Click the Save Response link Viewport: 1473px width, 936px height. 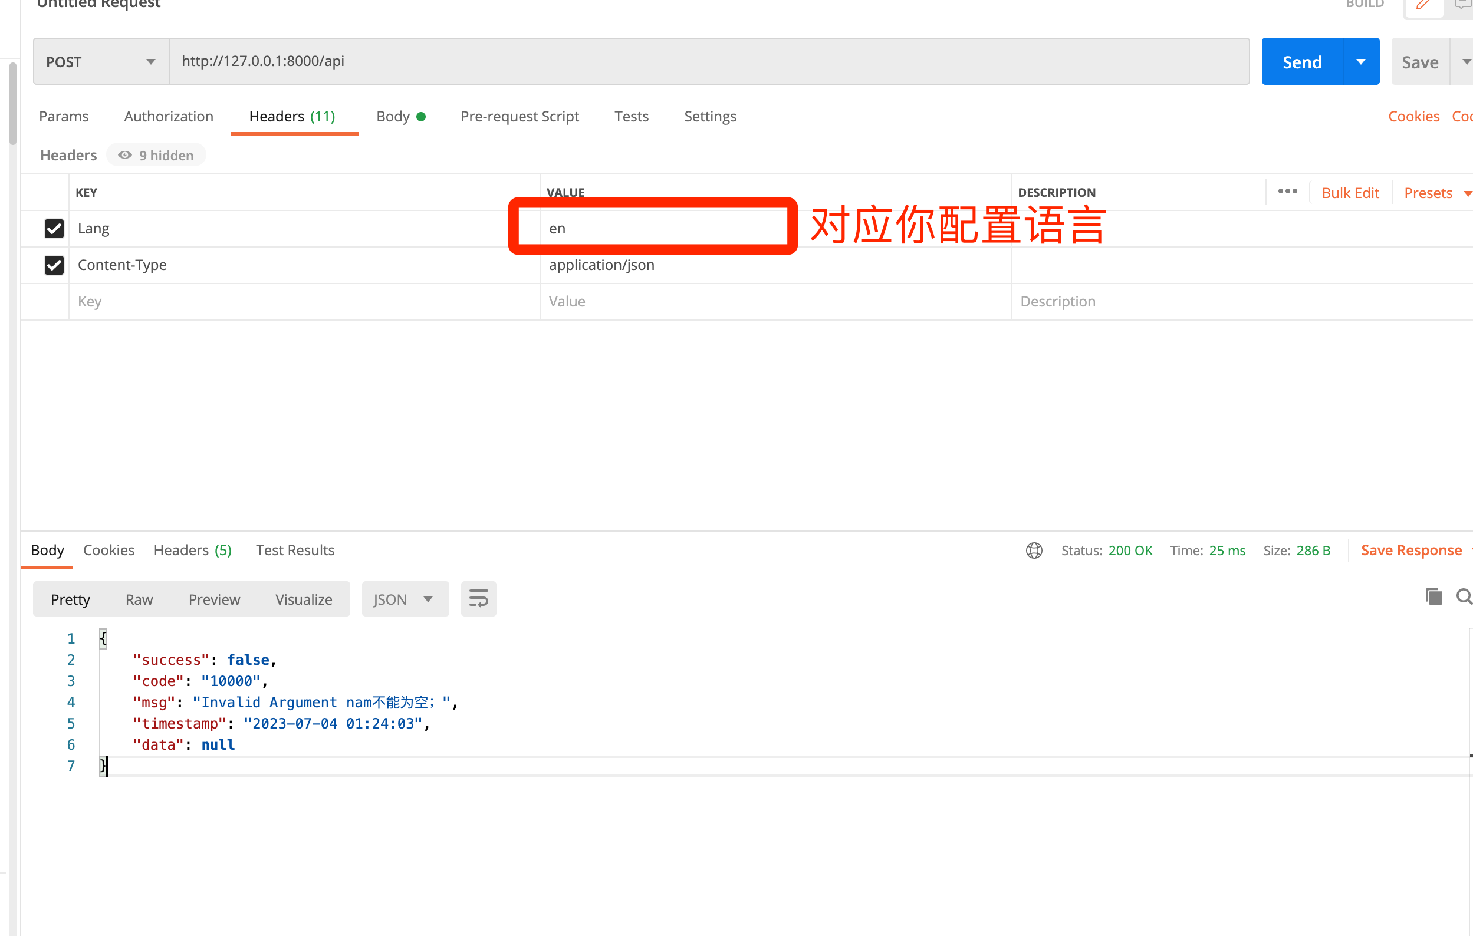[x=1410, y=551]
